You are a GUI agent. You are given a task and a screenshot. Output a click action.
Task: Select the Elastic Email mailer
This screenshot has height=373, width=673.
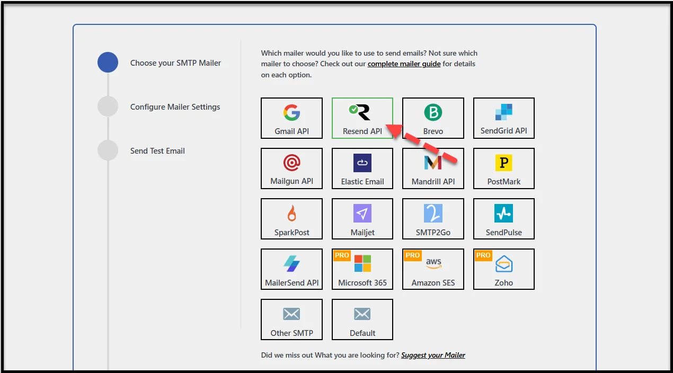point(362,168)
